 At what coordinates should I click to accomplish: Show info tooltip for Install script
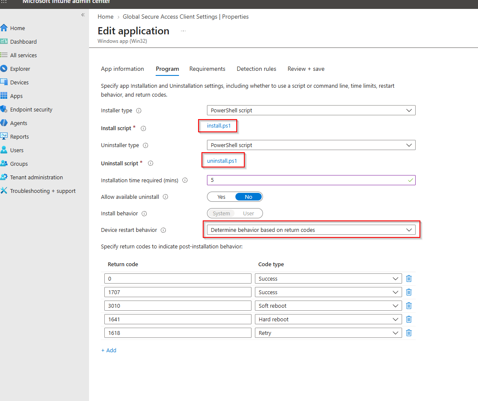(x=143, y=128)
